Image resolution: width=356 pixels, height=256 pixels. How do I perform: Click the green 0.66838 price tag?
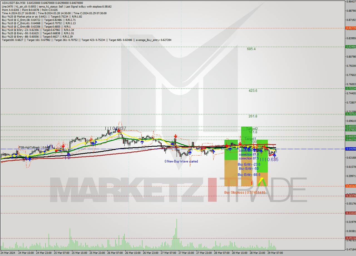click(x=351, y=136)
